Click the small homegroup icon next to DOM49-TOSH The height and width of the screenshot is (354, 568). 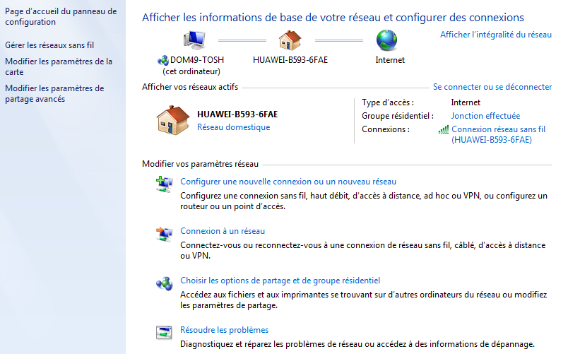tap(163, 60)
